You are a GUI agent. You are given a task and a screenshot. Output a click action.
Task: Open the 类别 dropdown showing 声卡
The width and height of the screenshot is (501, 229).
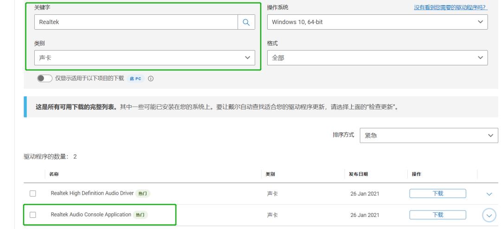point(144,58)
